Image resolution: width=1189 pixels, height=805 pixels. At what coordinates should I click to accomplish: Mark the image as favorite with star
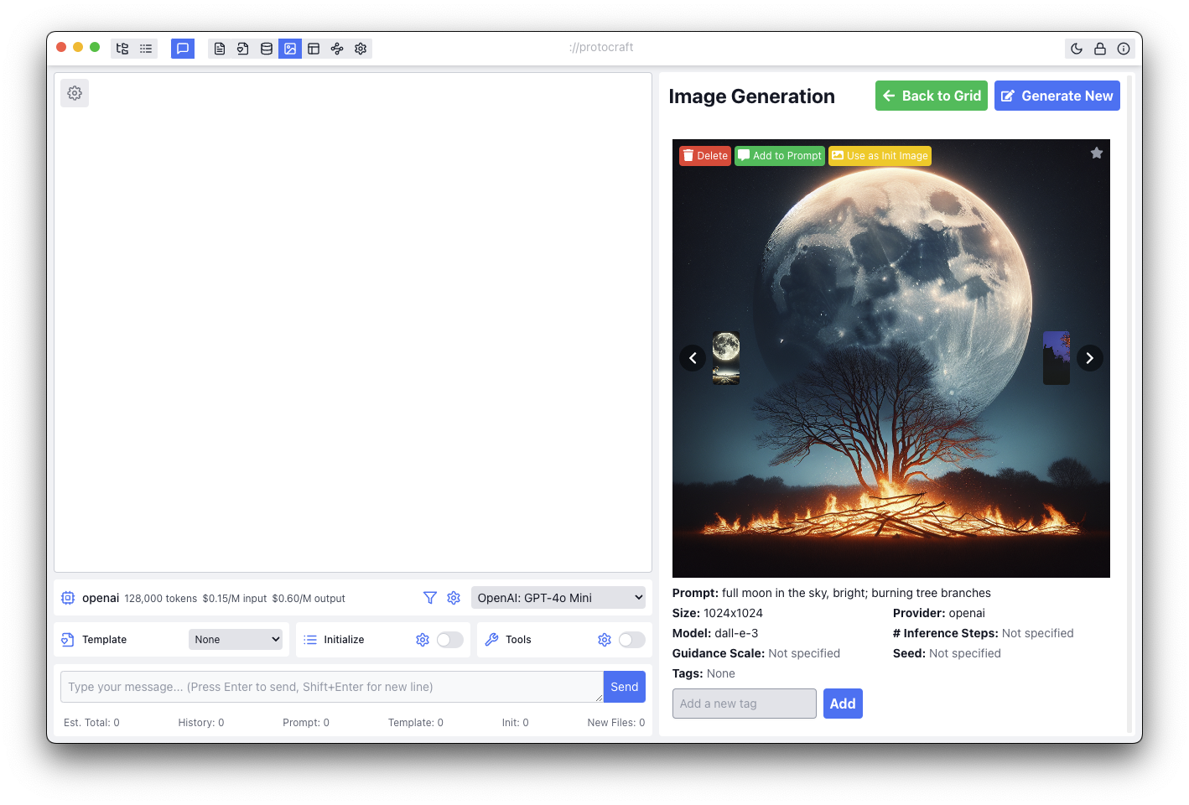pos(1096,153)
